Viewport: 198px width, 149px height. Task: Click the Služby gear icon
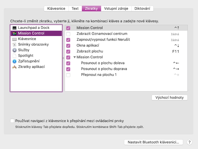tap(14, 50)
